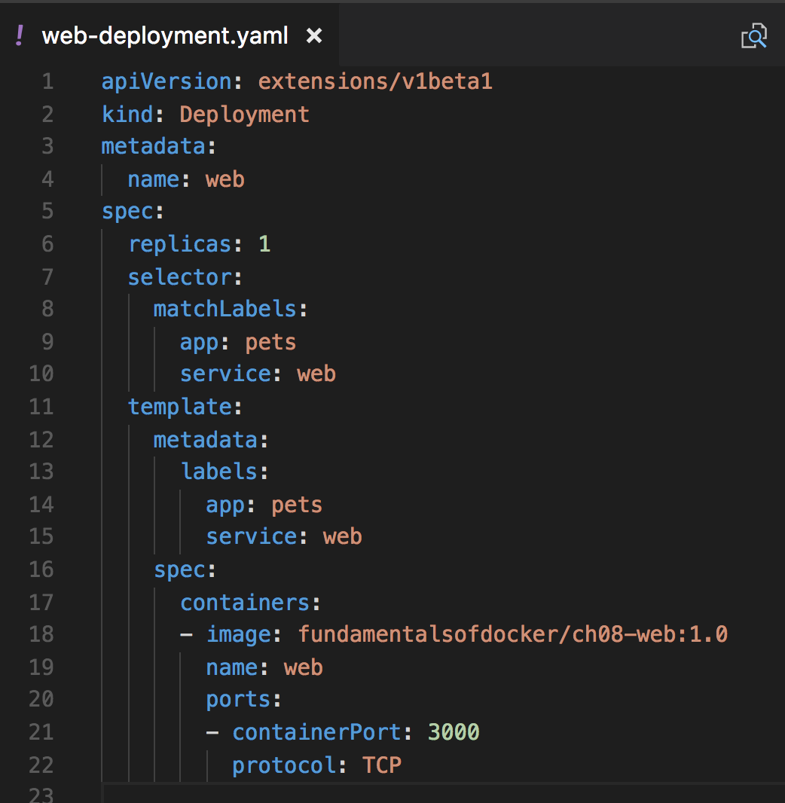
Task: Click line number 1 in the gutter
Action: pyautogui.click(x=47, y=81)
